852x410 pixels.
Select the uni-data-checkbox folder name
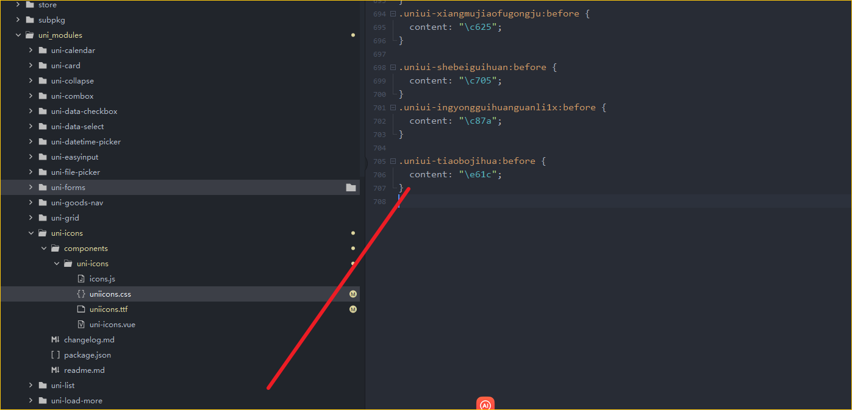pyautogui.click(x=84, y=111)
